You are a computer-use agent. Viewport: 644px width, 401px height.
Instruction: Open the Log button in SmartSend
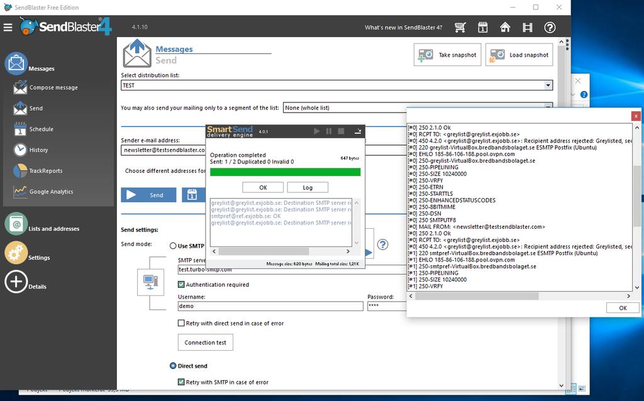pyautogui.click(x=308, y=187)
